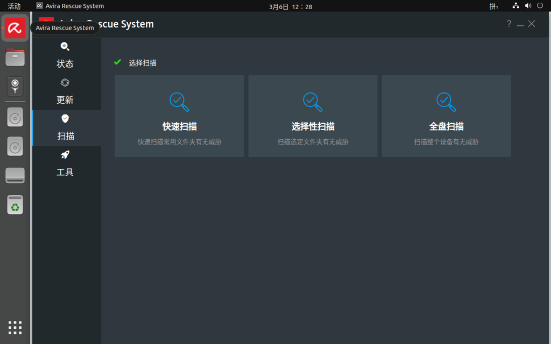This screenshot has width=551, height=344.
Task: Open the 工具 tools section
Action: pos(66,164)
